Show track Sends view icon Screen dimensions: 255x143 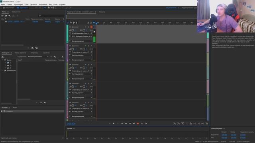(x=74, y=23)
